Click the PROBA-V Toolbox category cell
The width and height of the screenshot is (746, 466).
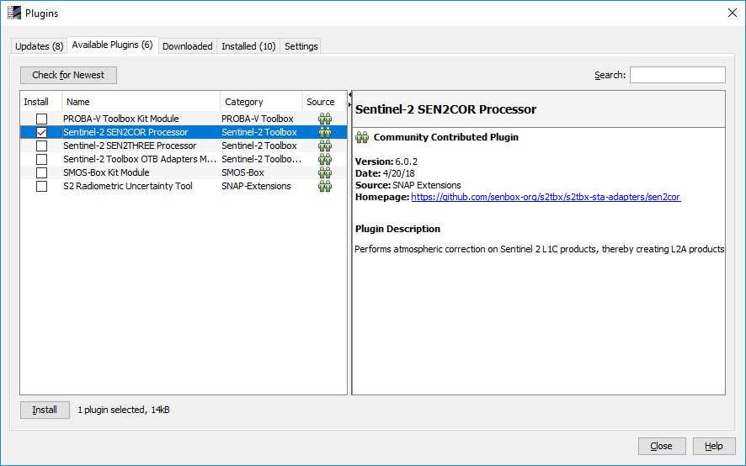click(258, 119)
